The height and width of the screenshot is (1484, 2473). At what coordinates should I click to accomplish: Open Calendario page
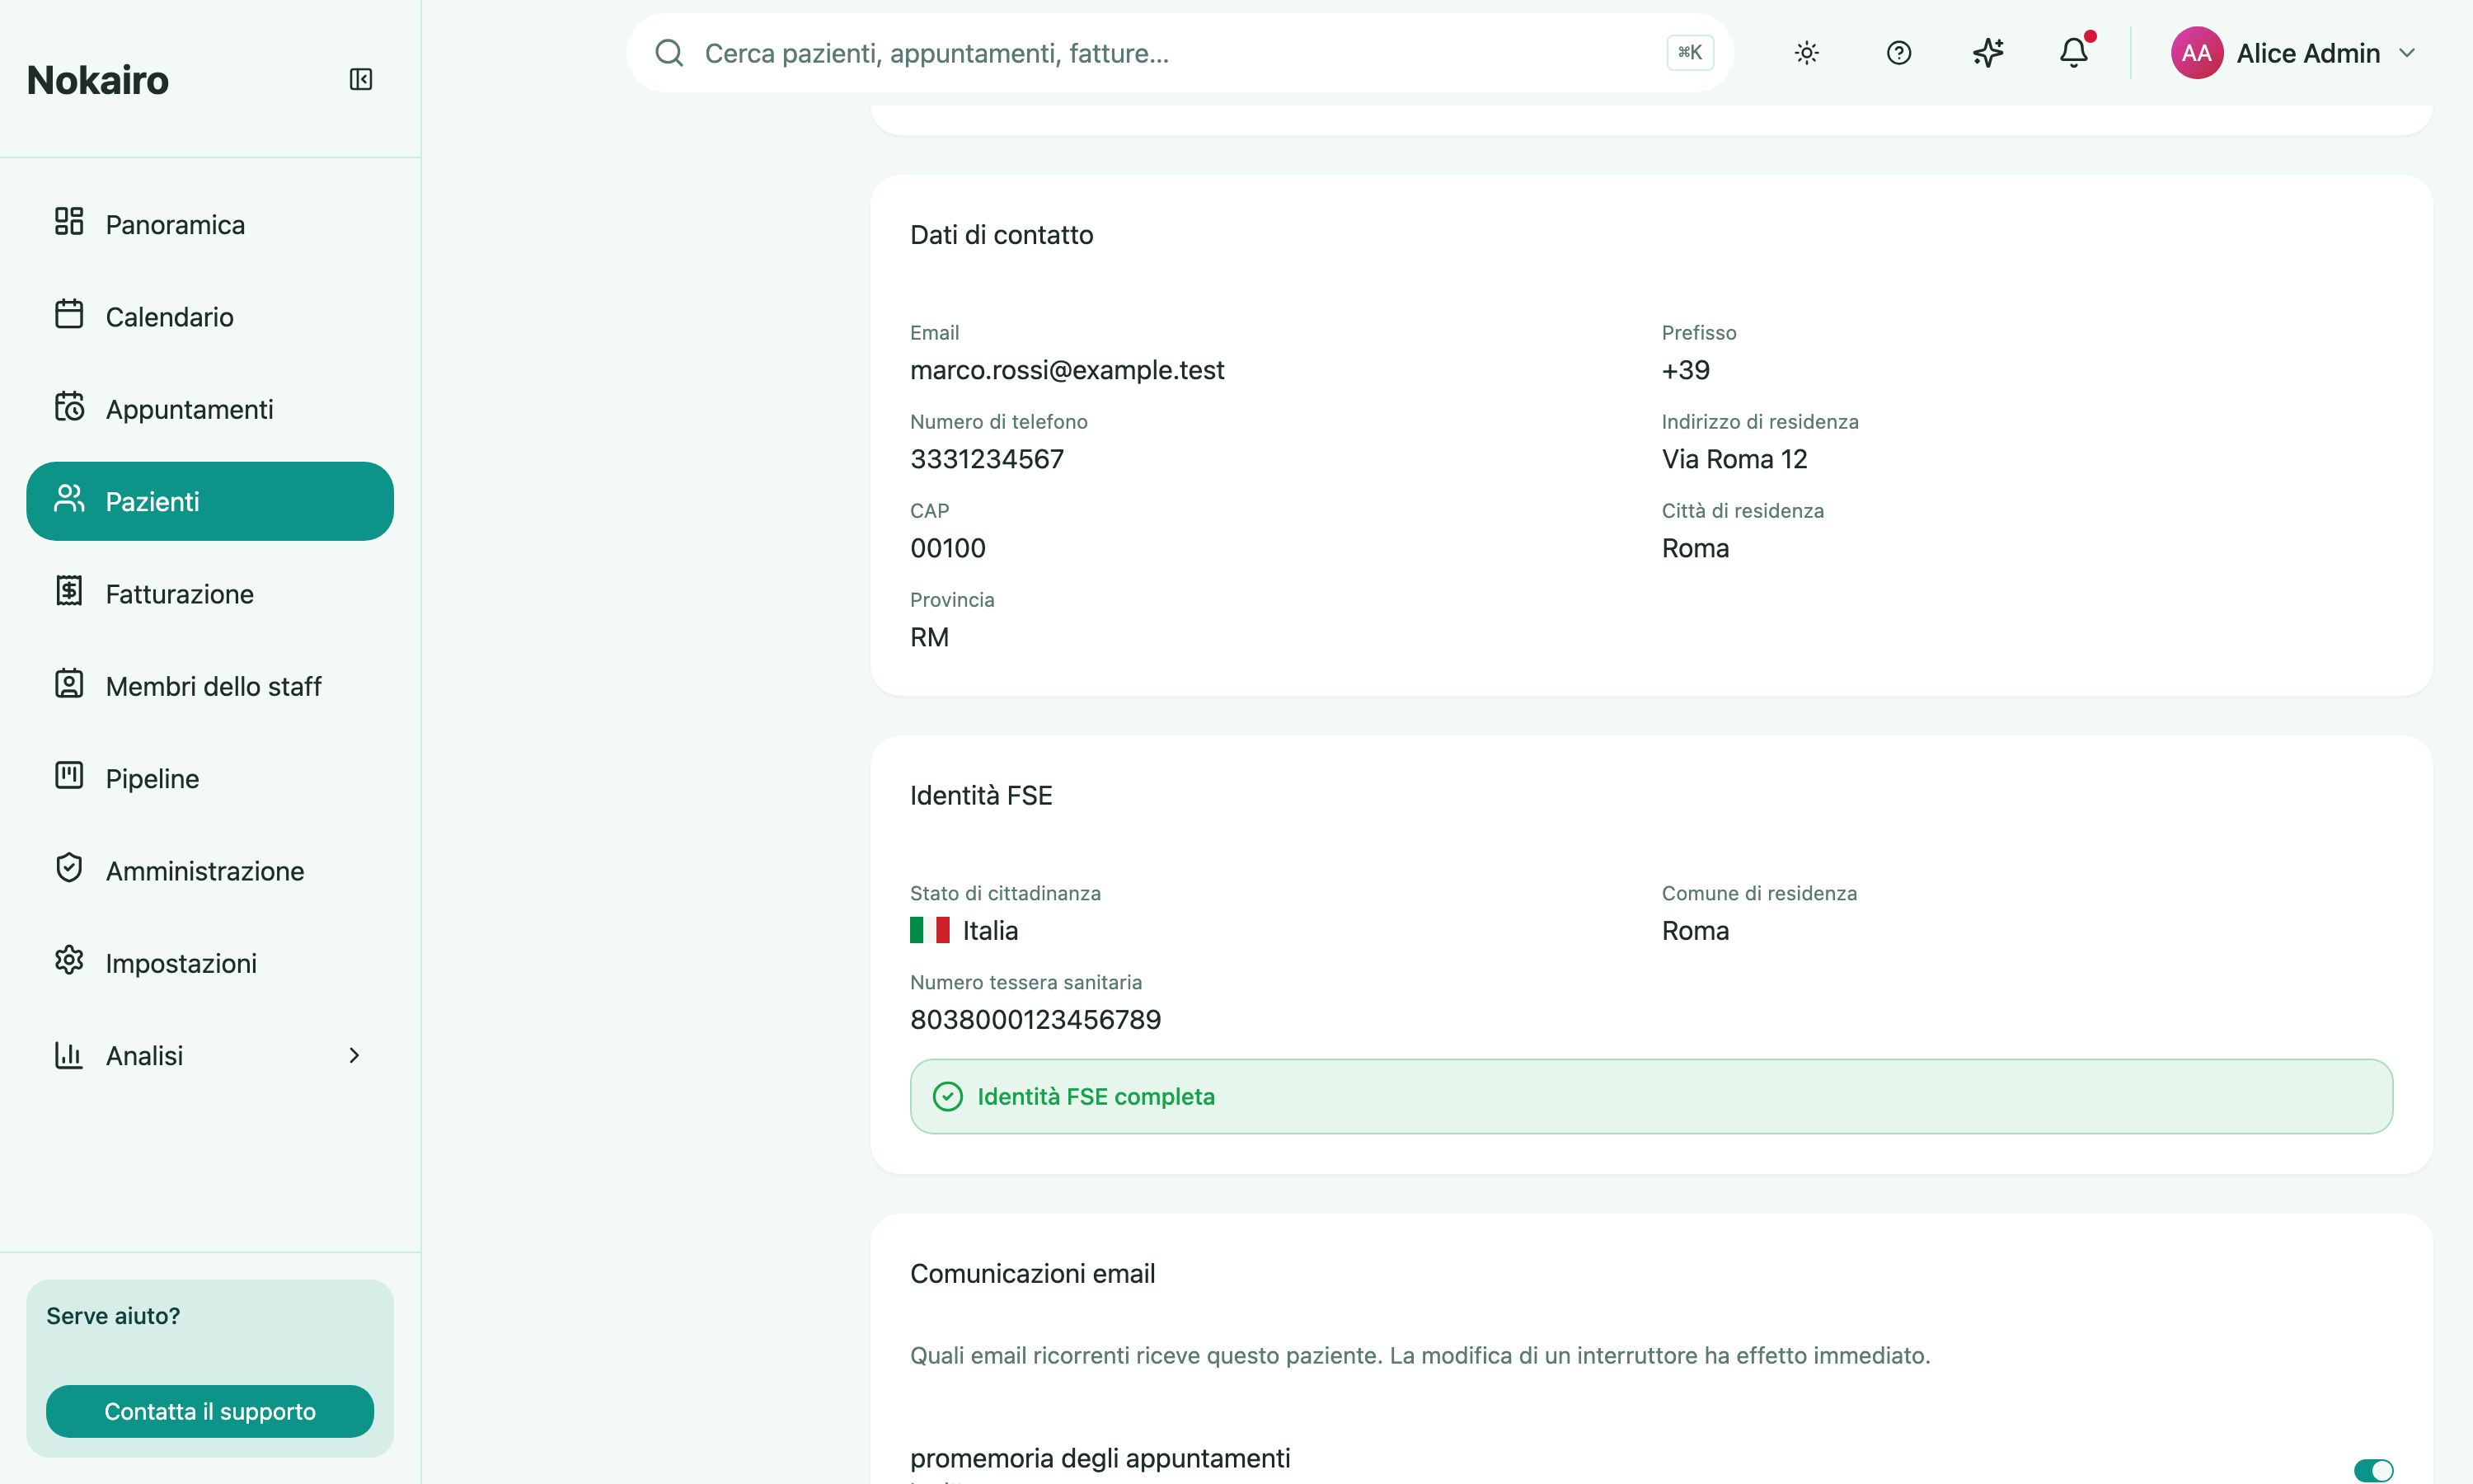(x=210, y=316)
